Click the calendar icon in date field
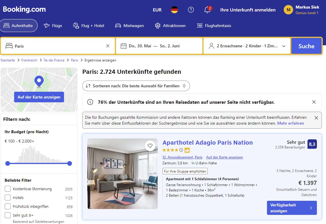This screenshot has height=224, width=326. pos(123,46)
